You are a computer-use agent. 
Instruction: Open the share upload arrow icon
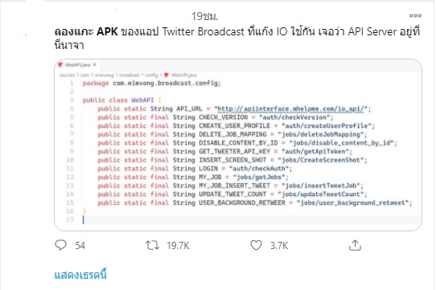click(x=355, y=245)
